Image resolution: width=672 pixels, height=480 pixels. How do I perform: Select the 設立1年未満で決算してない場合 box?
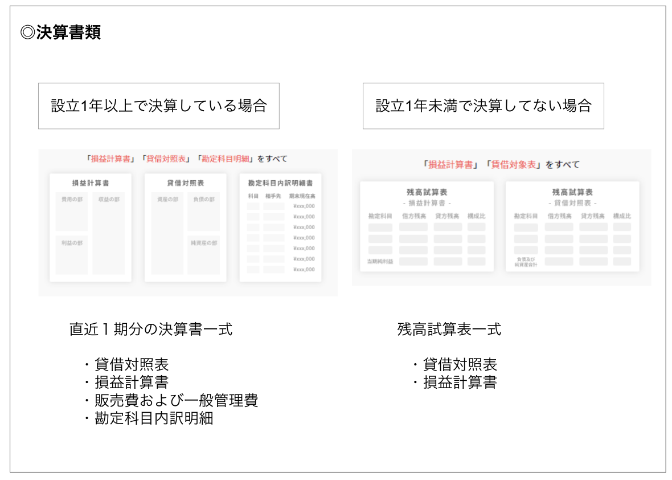483,106
